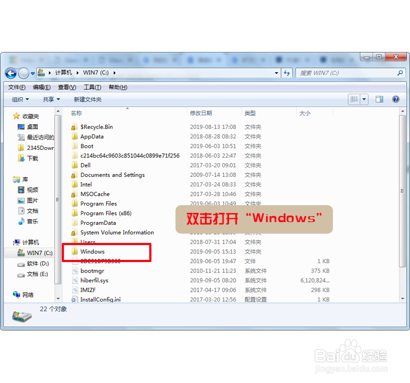
Task: Click the file list vertical scrollbar thumb
Action: pyautogui.click(x=402, y=191)
